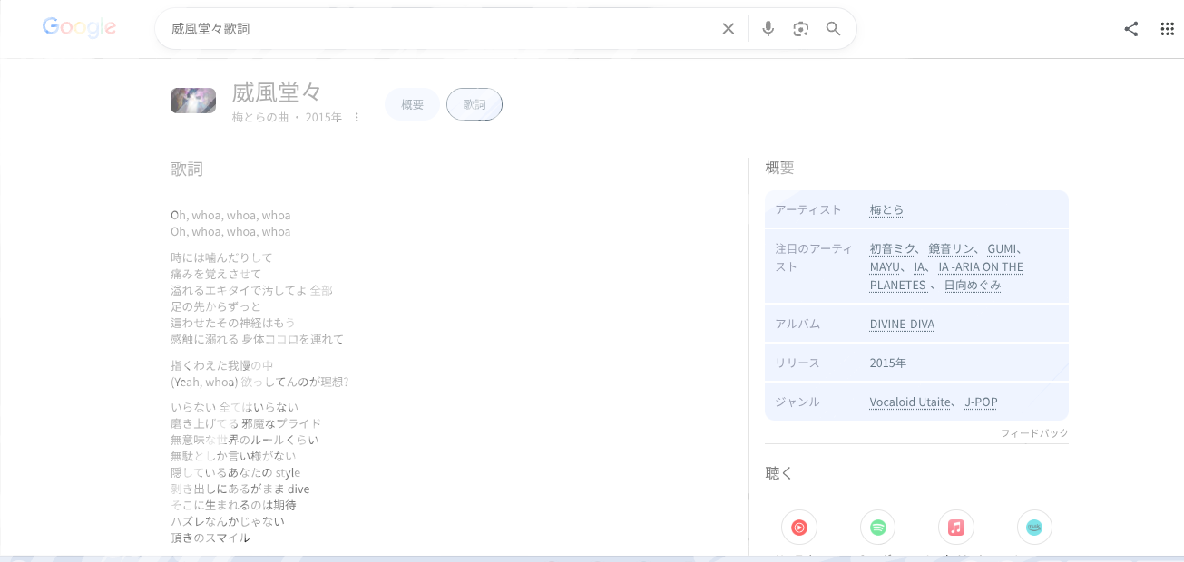Open genre link Vocaloid Utaite
This screenshot has height=562, width=1184.
coord(910,402)
